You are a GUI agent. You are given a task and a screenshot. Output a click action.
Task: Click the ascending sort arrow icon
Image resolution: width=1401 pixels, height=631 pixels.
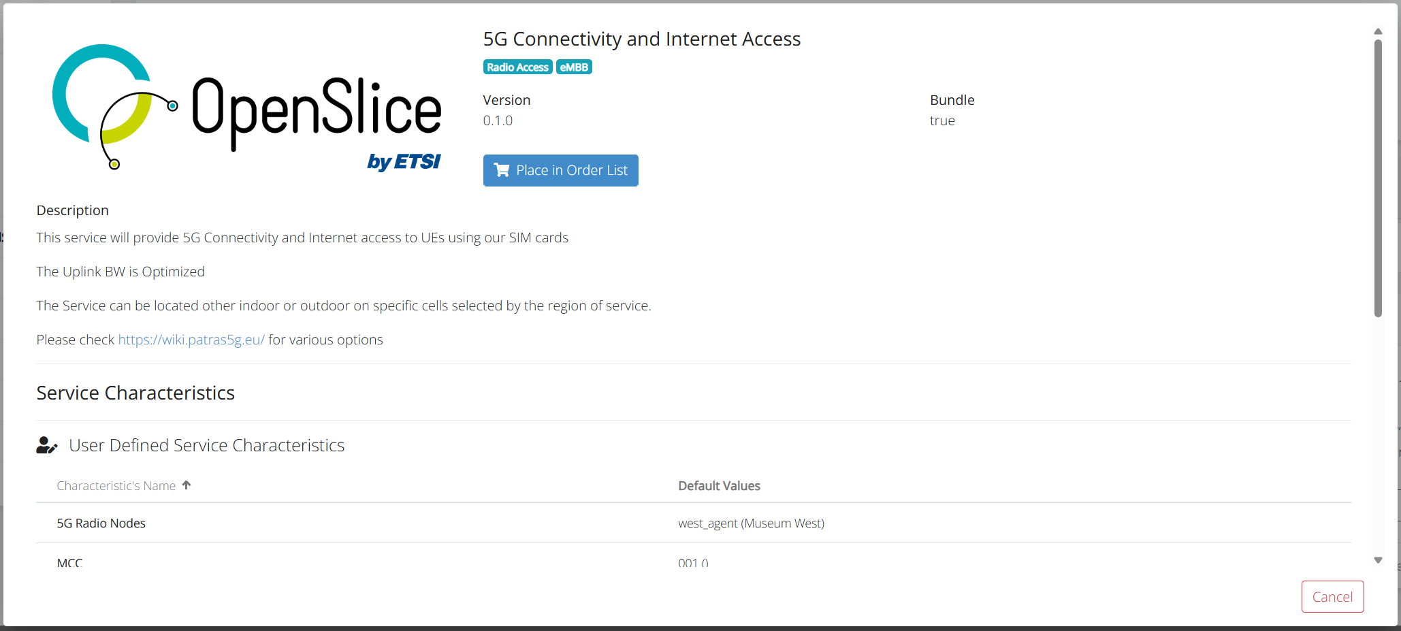187,485
